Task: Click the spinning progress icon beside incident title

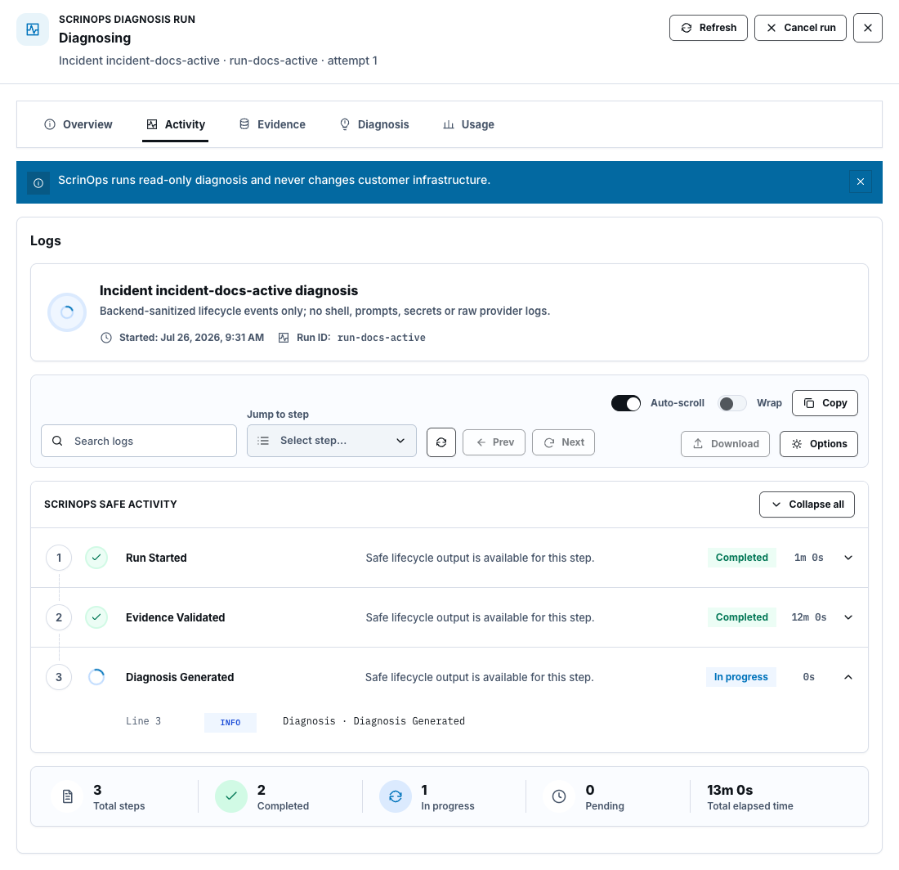Action: tap(67, 312)
